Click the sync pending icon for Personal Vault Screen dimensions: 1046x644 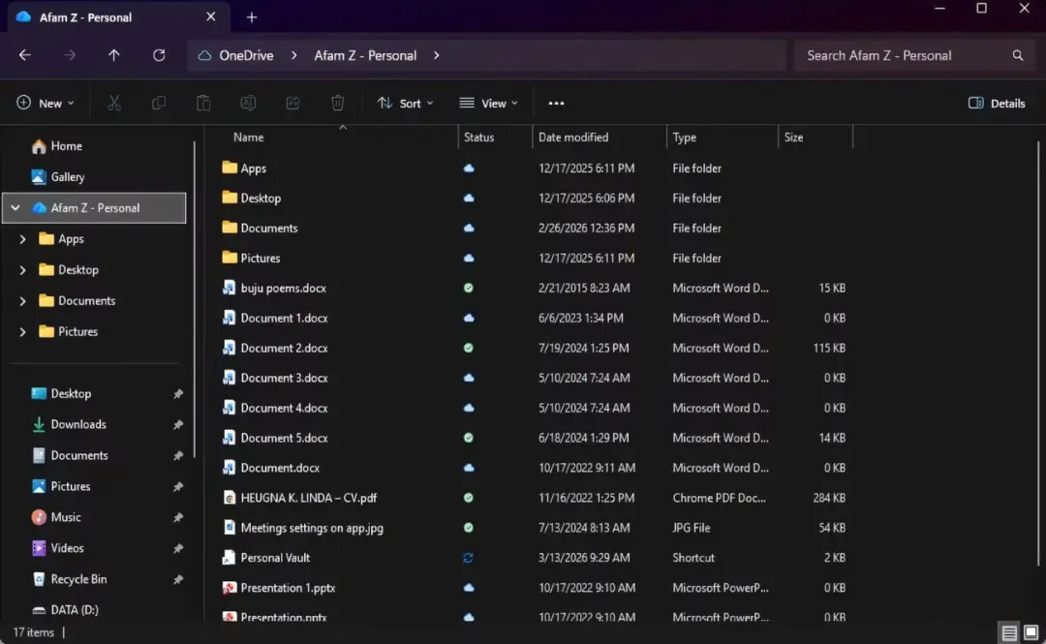[x=469, y=558]
